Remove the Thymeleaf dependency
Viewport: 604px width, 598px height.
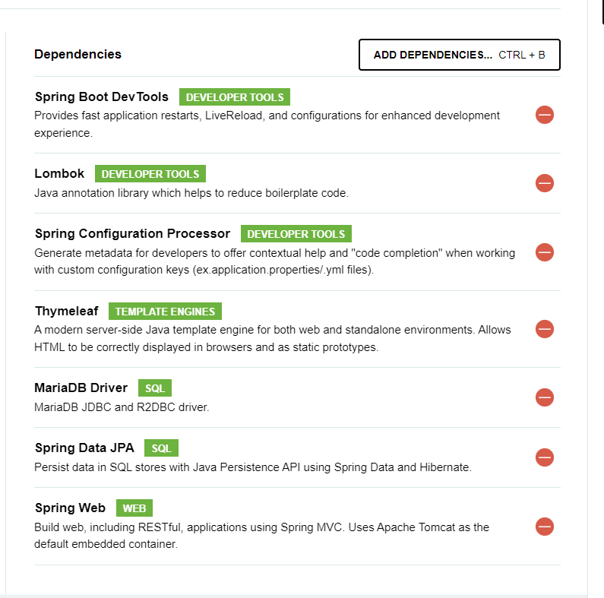click(x=544, y=329)
